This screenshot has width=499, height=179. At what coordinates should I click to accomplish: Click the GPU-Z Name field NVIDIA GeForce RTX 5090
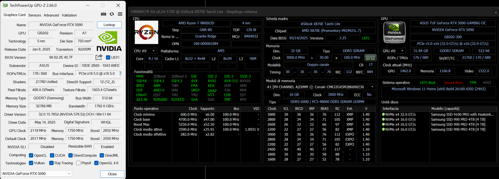(61, 25)
